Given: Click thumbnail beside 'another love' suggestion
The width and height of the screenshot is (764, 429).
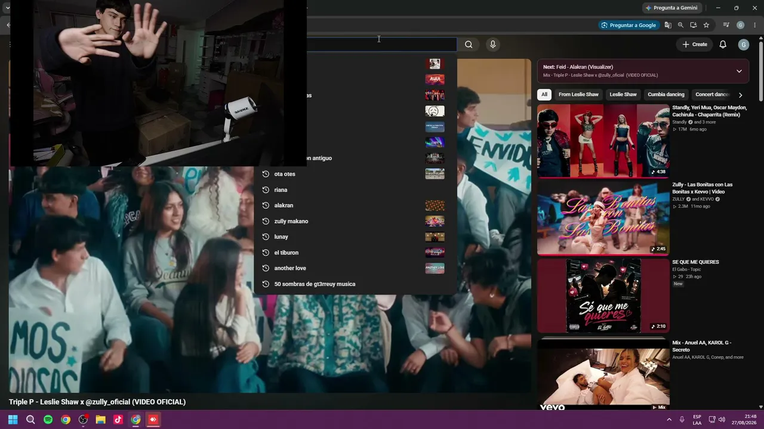Looking at the screenshot, I should (x=435, y=268).
